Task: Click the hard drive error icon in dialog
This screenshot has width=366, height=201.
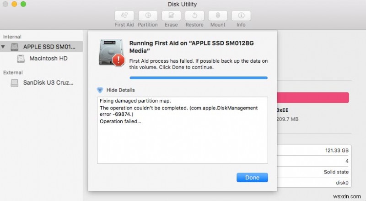Action: coord(112,52)
